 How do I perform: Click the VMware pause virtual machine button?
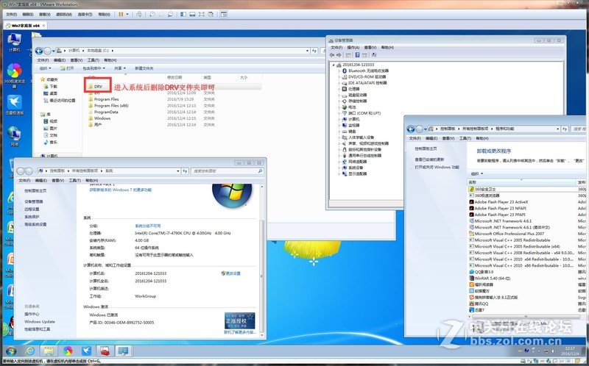[121, 14]
